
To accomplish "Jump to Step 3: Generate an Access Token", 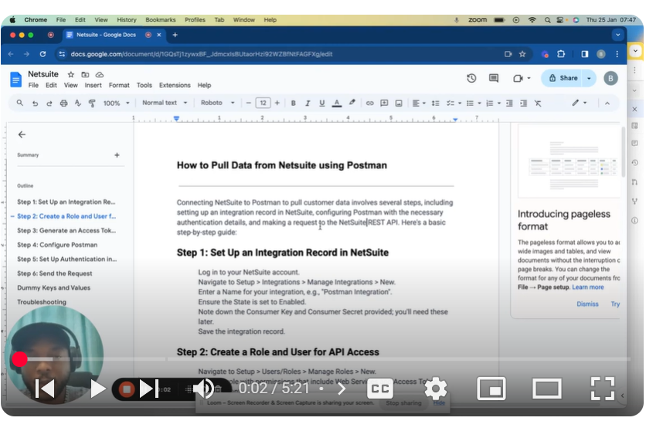I will pyautogui.click(x=66, y=231).
